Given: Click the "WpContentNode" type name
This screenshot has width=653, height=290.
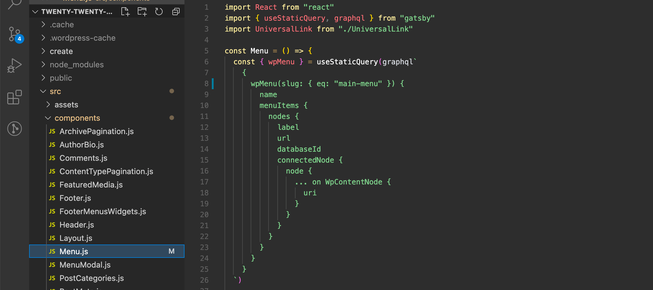Looking at the screenshot, I should click(354, 182).
